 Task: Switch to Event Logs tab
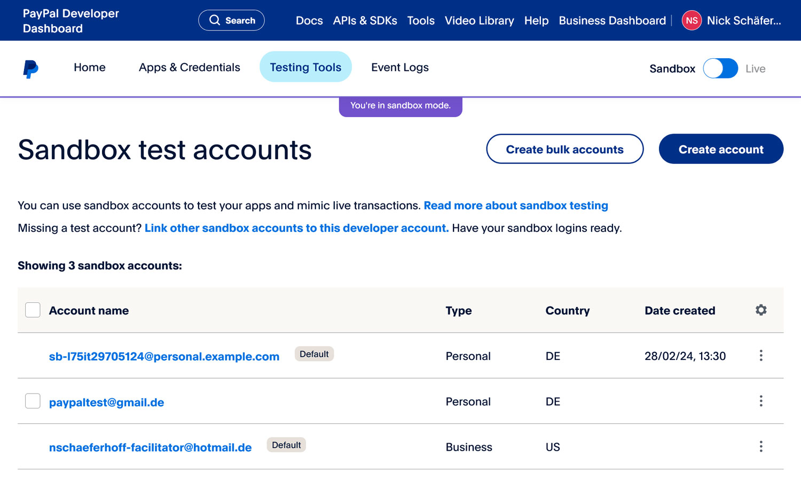400,67
